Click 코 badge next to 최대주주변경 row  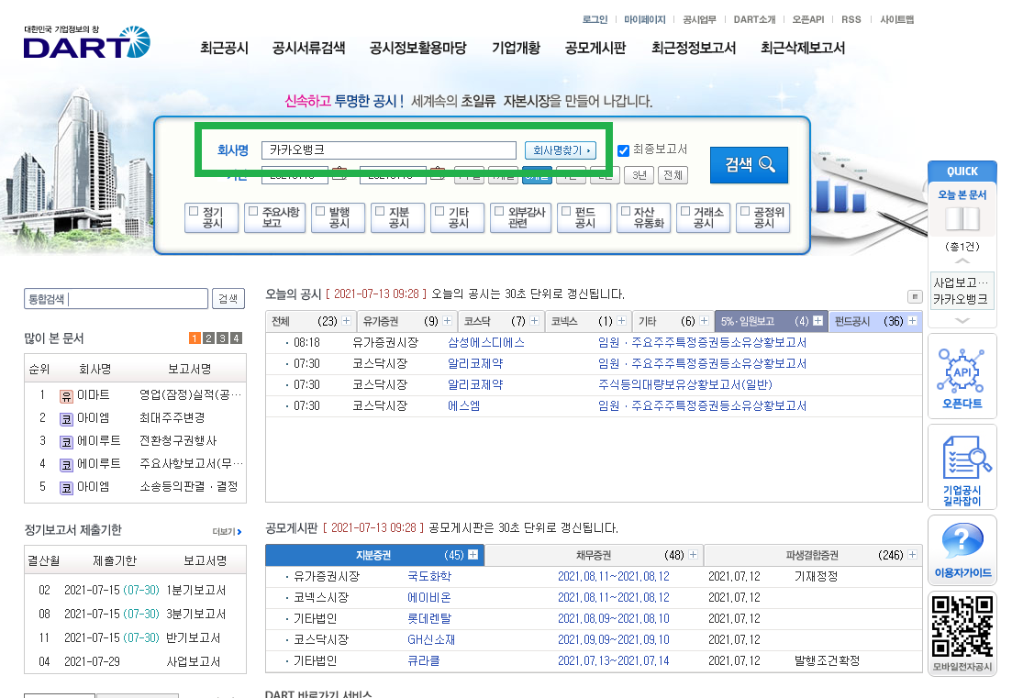click(66, 418)
